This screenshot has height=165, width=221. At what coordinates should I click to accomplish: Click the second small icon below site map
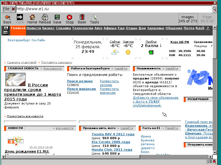tap(6, 33)
